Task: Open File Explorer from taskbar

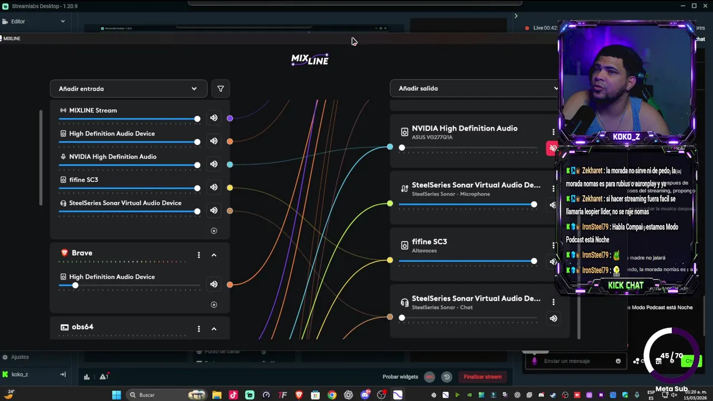Action: coord(217,395)
